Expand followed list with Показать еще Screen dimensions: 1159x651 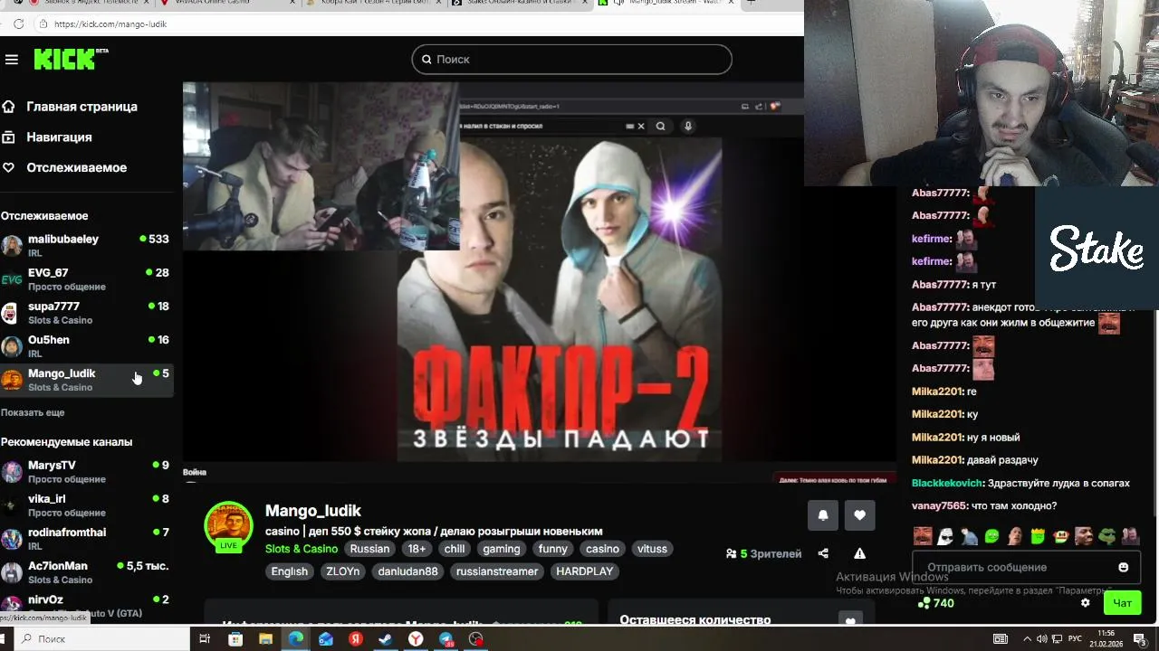click(x=33, y=412)
